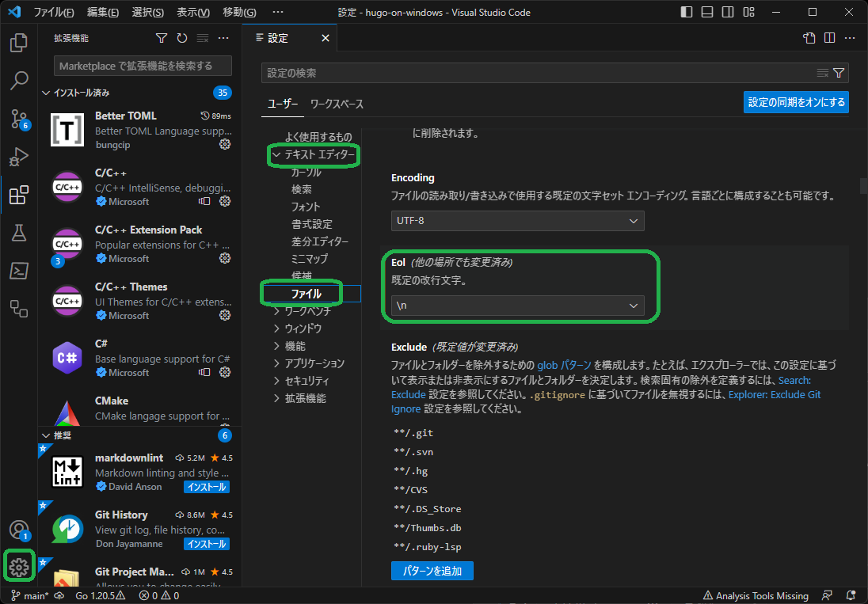Open C# extension manage gear
The image size is (868, 604).
225,372
